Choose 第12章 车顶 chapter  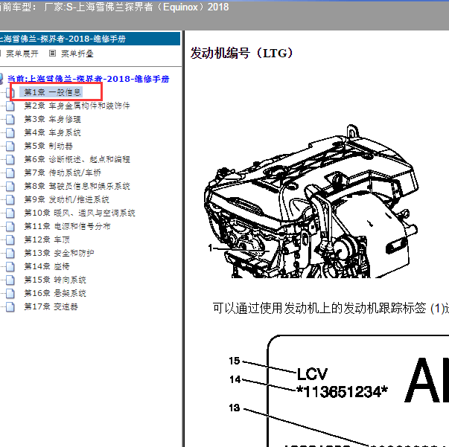[47, 239]
